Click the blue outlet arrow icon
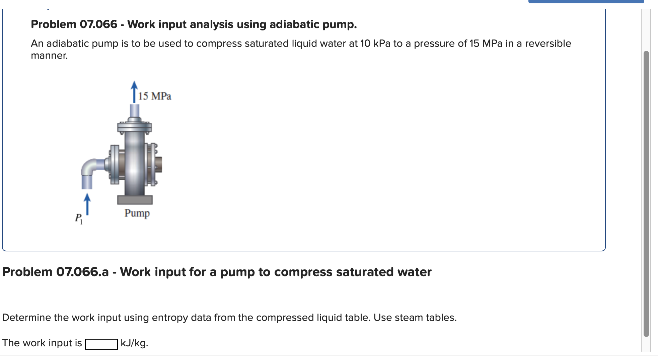658x357 pixels. click(x=135, y=92)
